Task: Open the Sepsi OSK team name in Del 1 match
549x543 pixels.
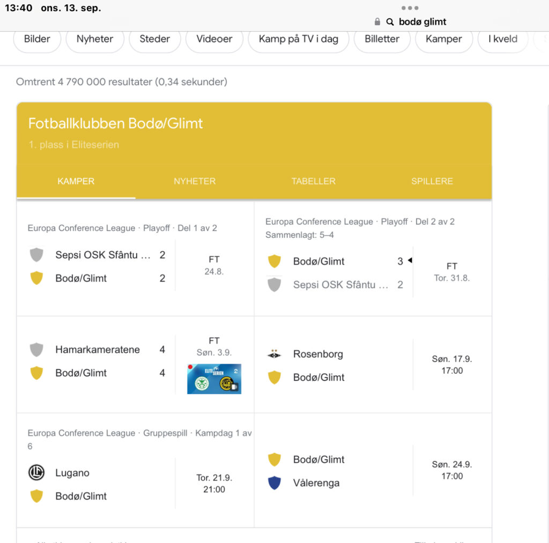Action: point(103,255)
